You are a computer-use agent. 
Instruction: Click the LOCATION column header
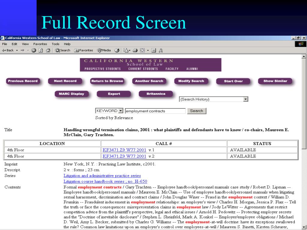coord(52,143)
